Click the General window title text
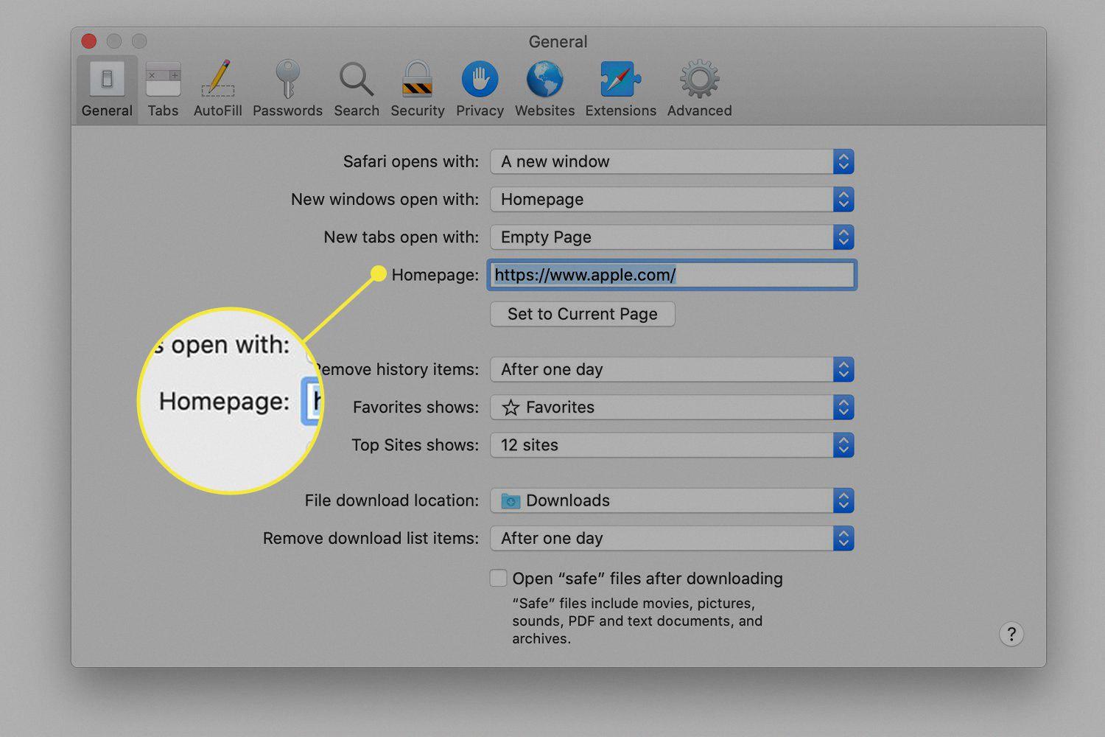1105x737 pixels. [x=558, y=42]
